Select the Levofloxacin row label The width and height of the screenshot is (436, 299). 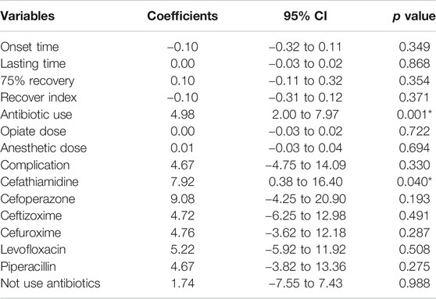pyautogui.click(x=33, y=250)
